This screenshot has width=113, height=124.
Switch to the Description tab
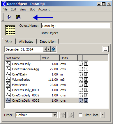point(48,42)
